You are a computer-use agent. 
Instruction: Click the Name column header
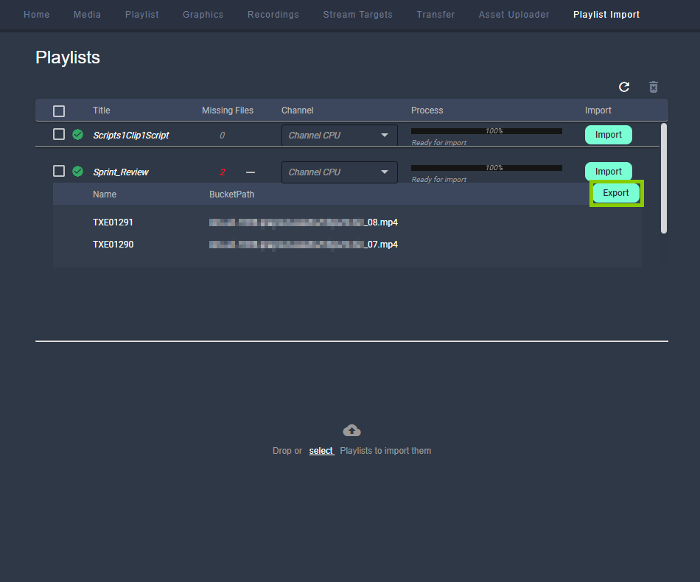[105, 194]
